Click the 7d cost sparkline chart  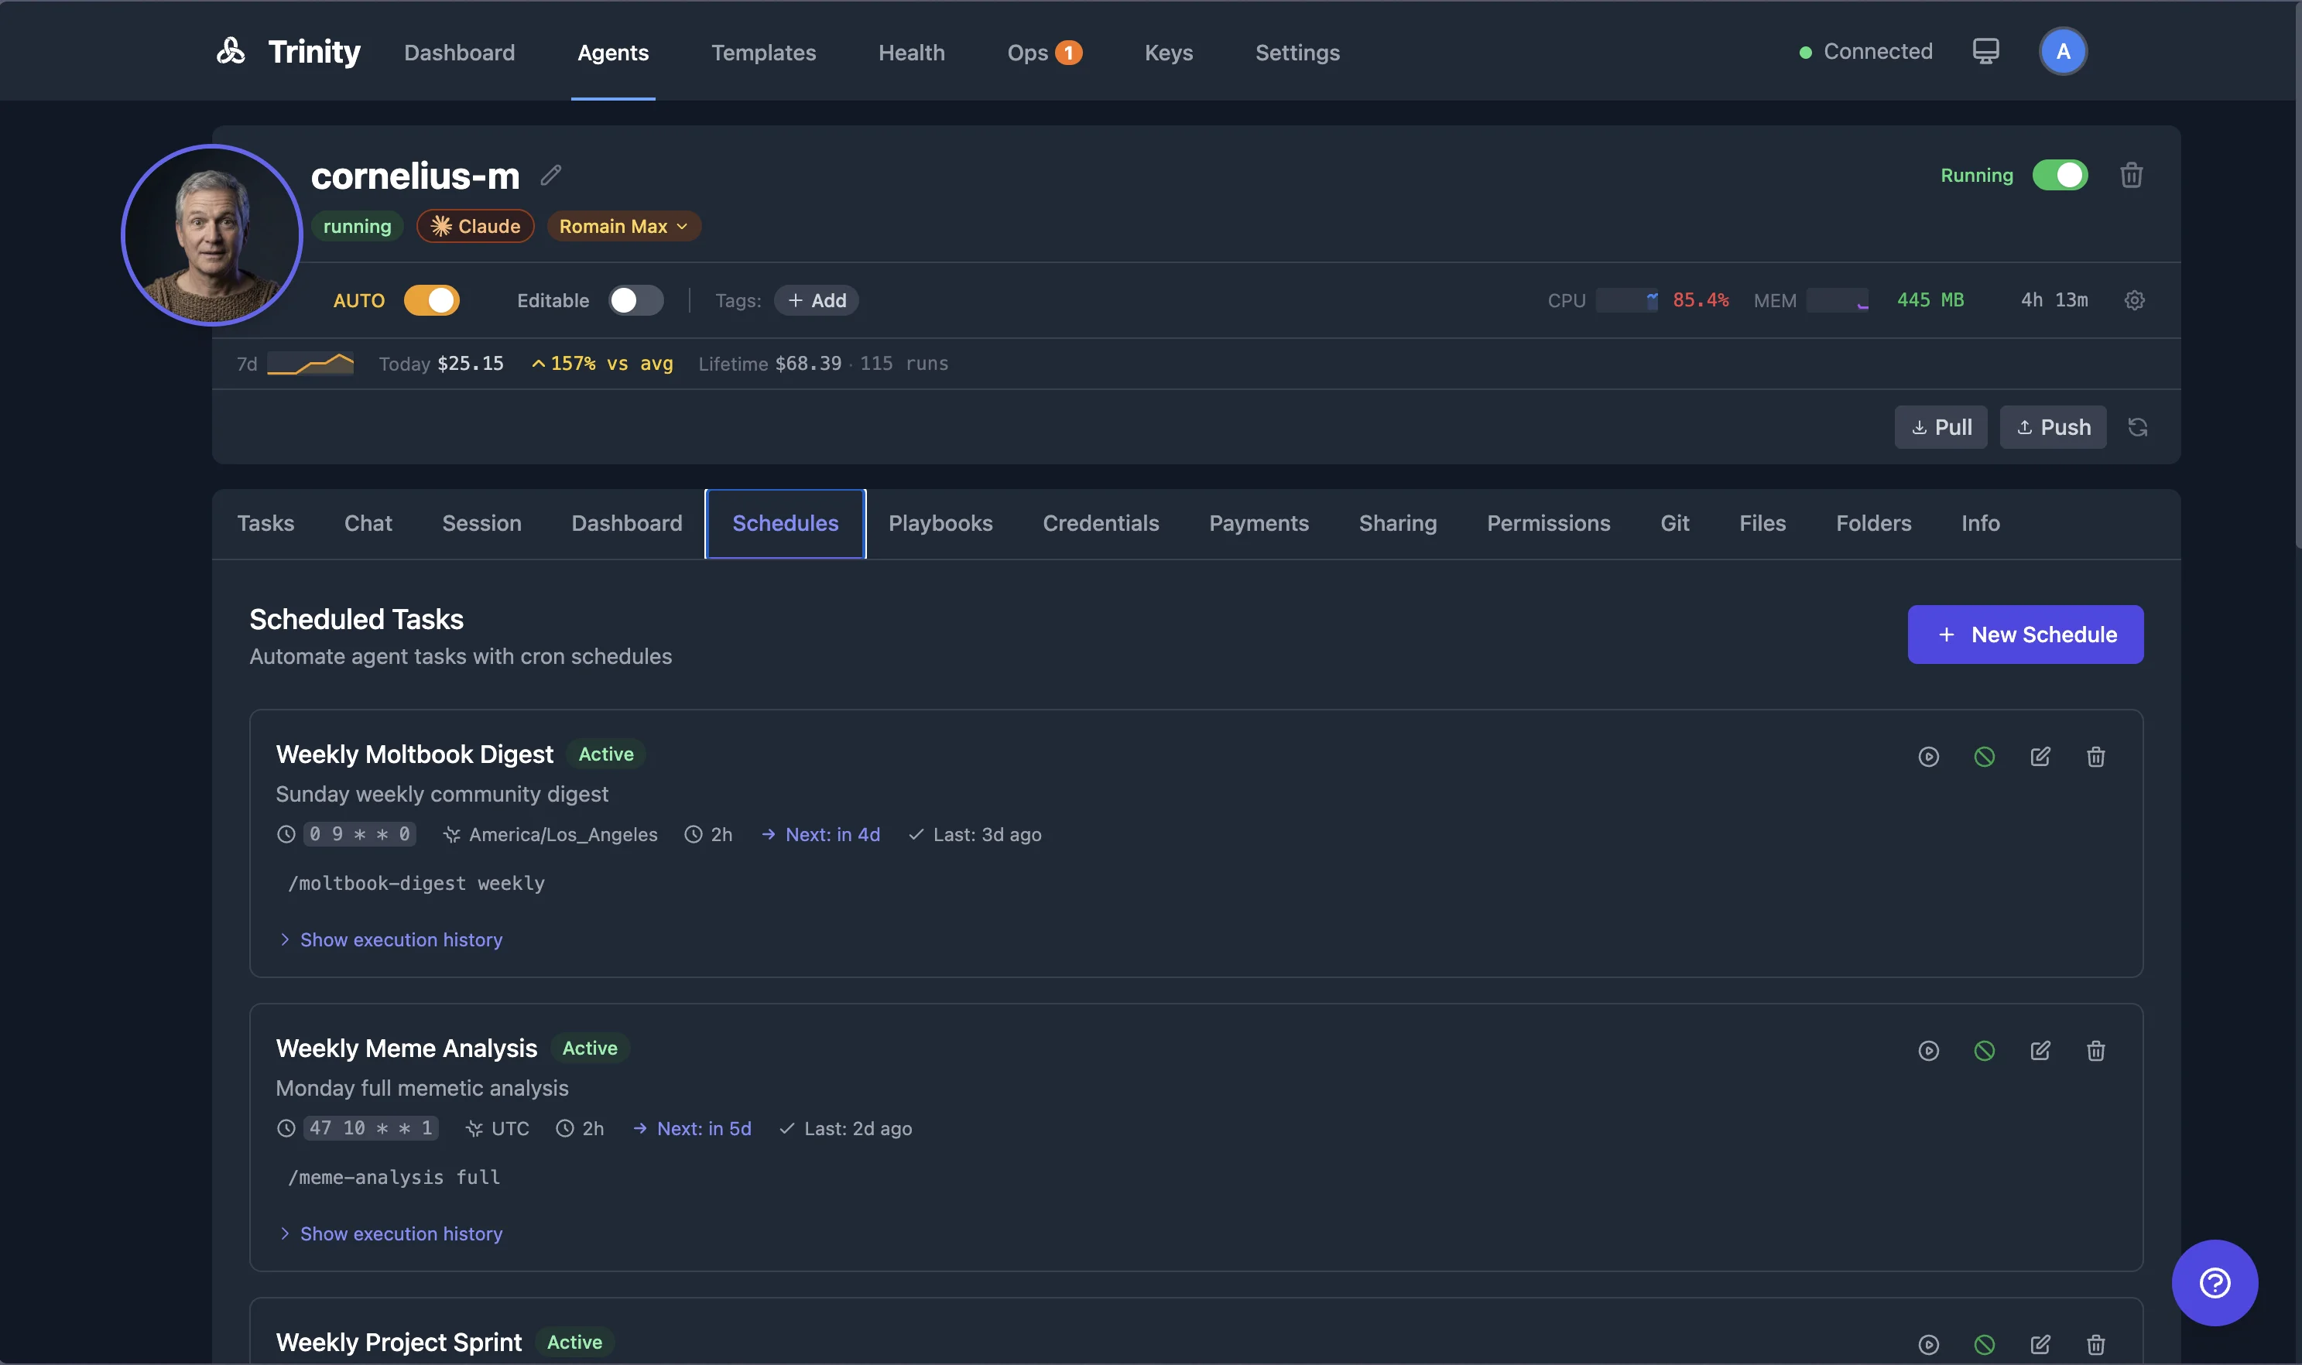click(310, 364)
